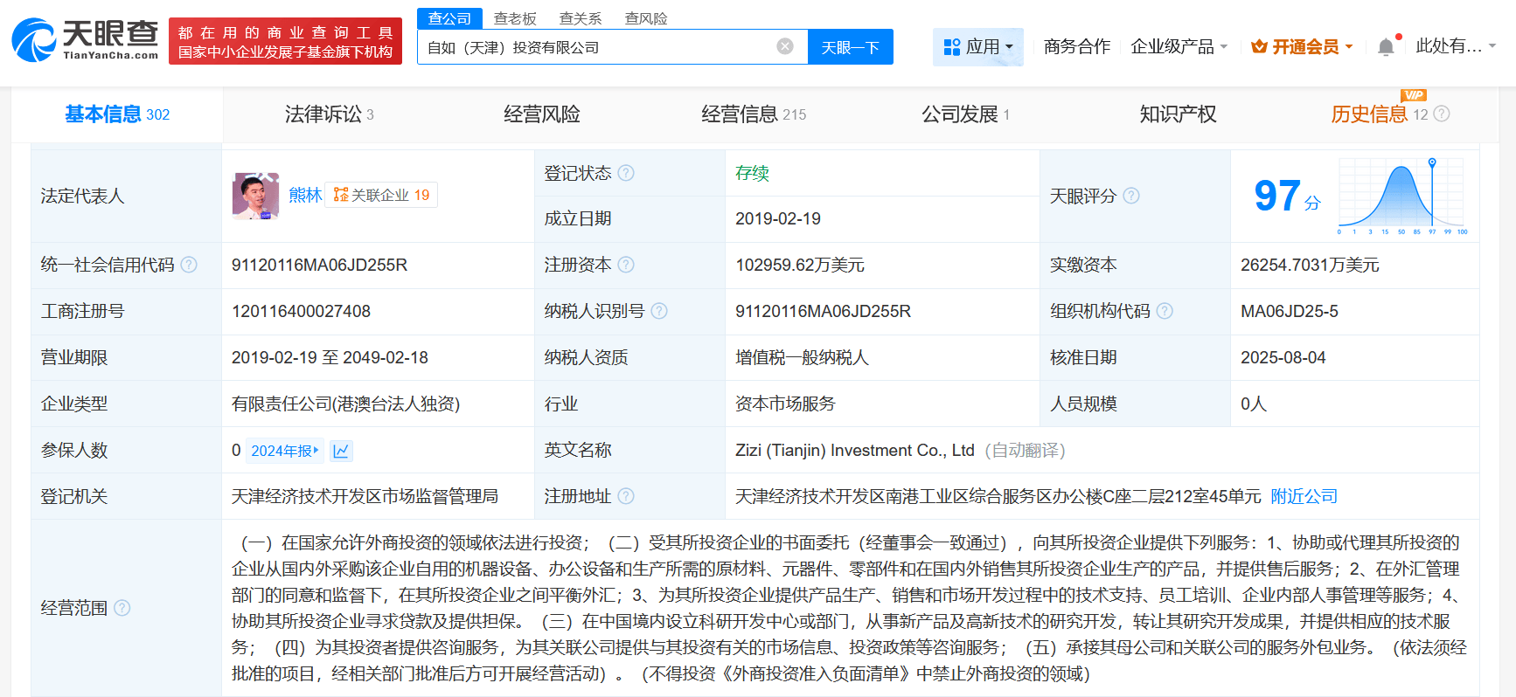The image size is (1516, 697).
Task: Click help icon beside 天眼评分
Action: [1131, 196]
